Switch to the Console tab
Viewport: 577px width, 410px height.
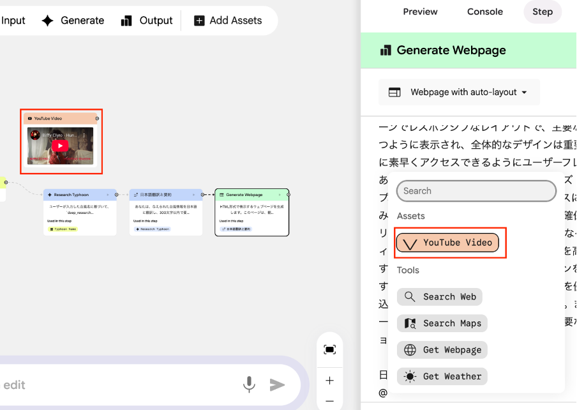tap(484, 11)
